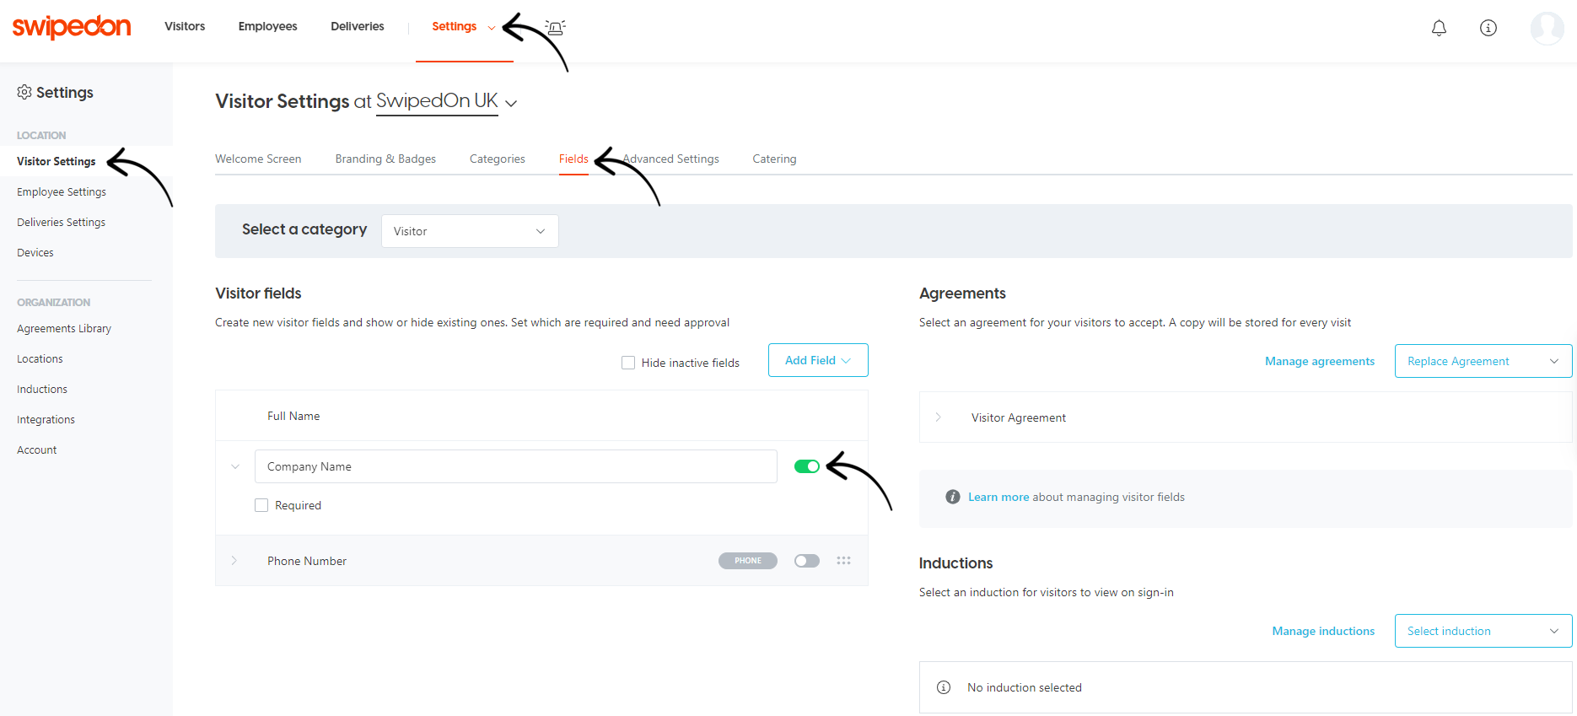Click the Company Name input field
1577x716 pixels.
(x=515, y=466)
